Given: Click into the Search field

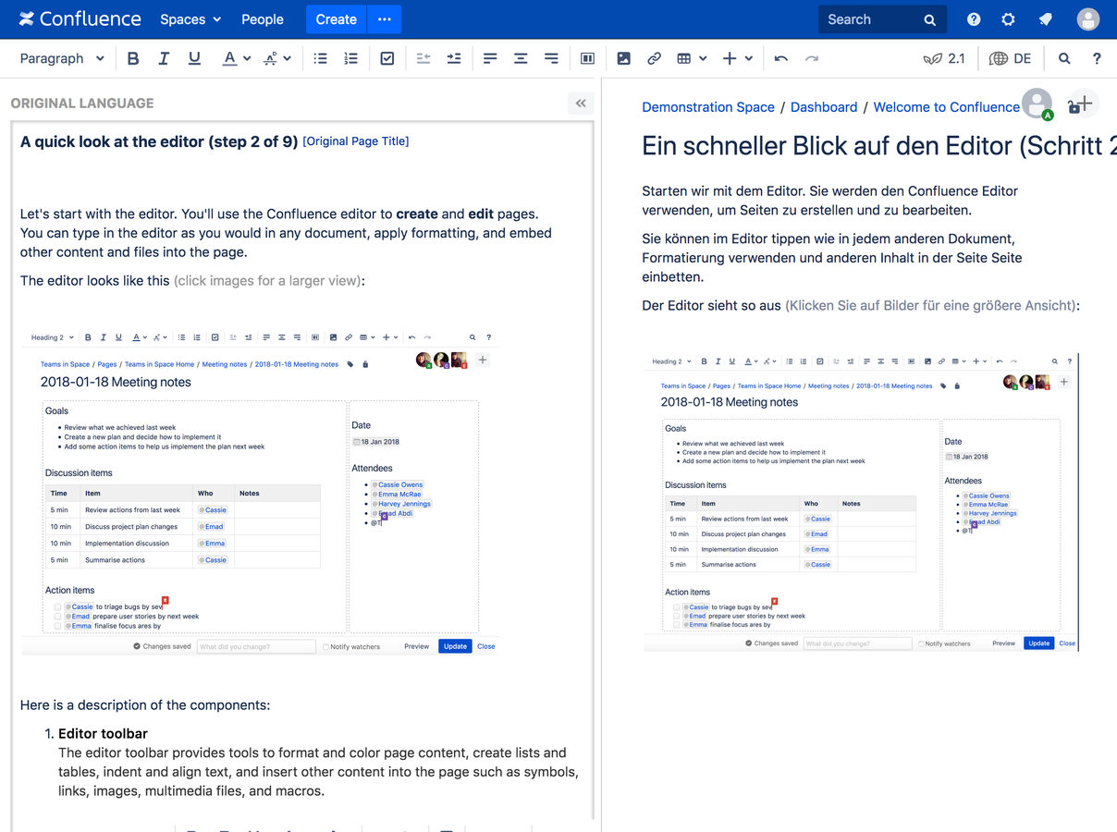Looking at the screenshot, I should point(882,19).
